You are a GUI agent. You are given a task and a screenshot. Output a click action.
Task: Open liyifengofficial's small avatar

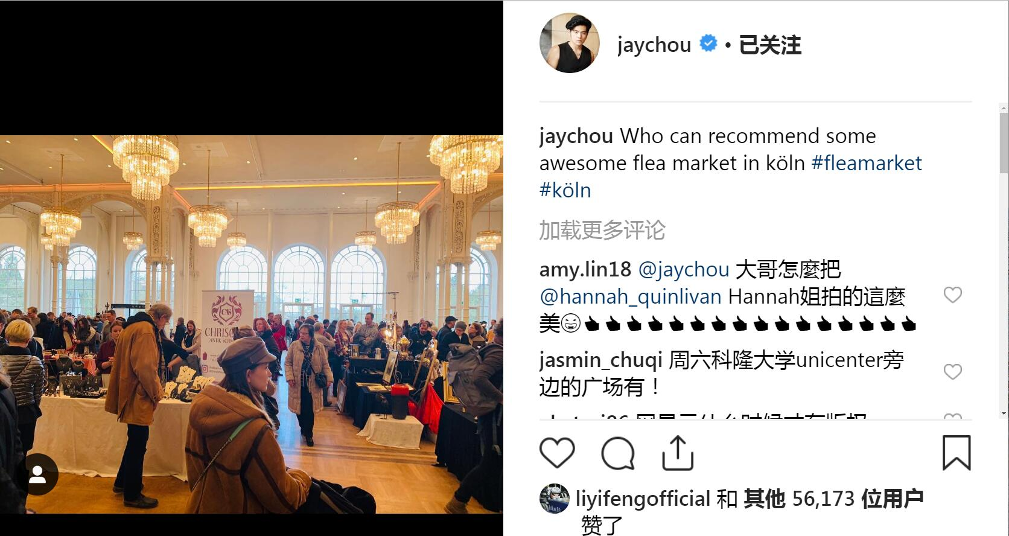(554, 499)
